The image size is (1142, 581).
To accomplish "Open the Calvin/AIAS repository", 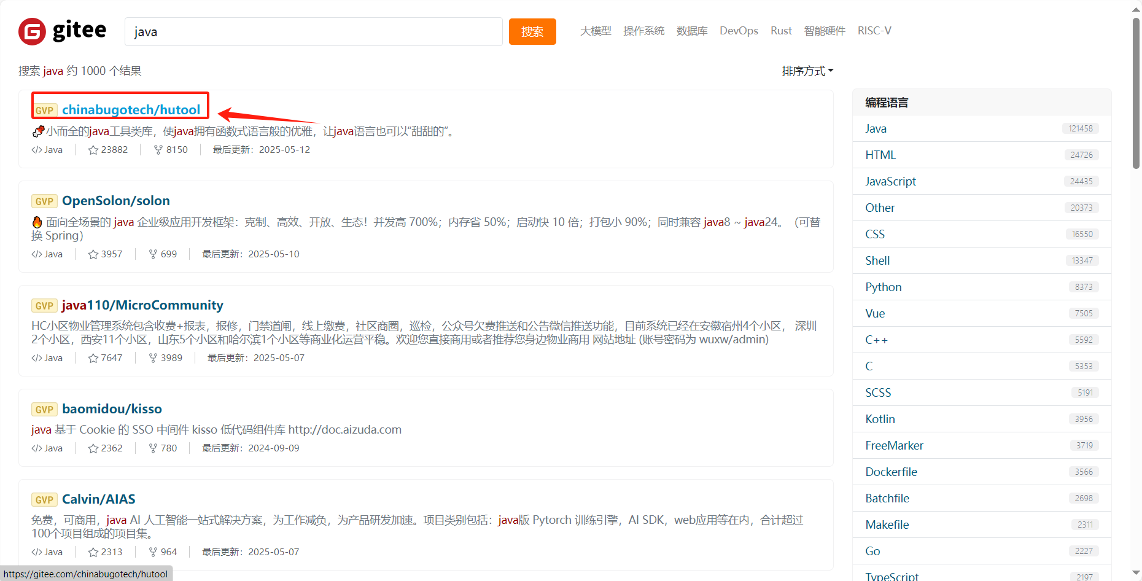I will (99, 499).
